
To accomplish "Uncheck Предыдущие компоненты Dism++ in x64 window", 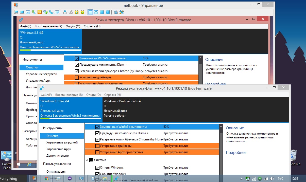I will (97, 133).
